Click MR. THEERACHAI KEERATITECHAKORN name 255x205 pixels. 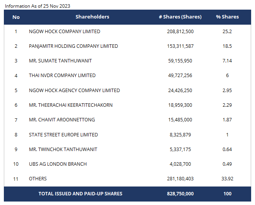(71, 105)
